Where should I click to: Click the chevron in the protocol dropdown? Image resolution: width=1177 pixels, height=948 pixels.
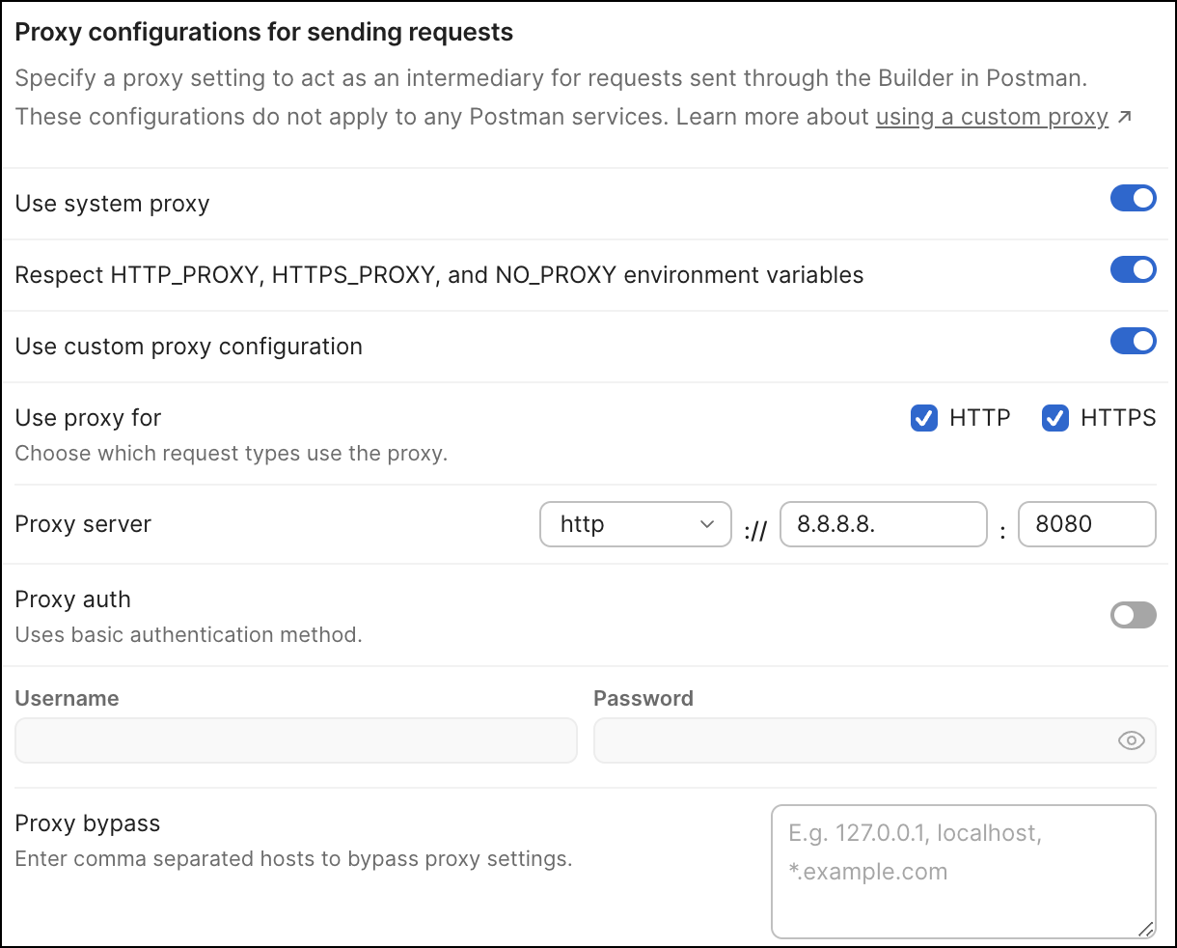tap(706, 524)
